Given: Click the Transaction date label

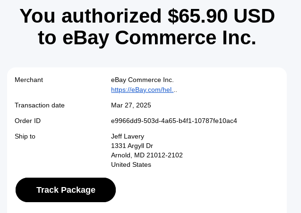Looking at the screenshot, I should 40,105.
